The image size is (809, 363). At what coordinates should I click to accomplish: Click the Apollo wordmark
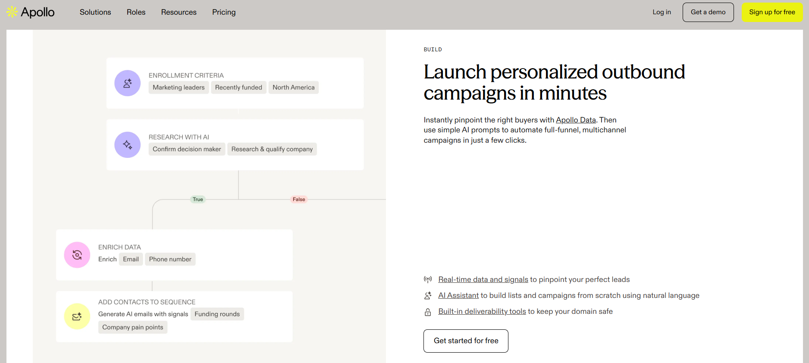pos(38,12)
